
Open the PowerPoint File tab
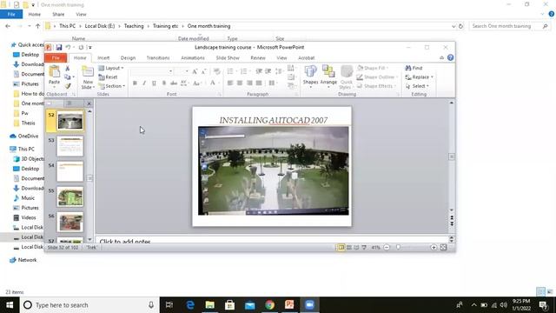click(x=56, y=57)
